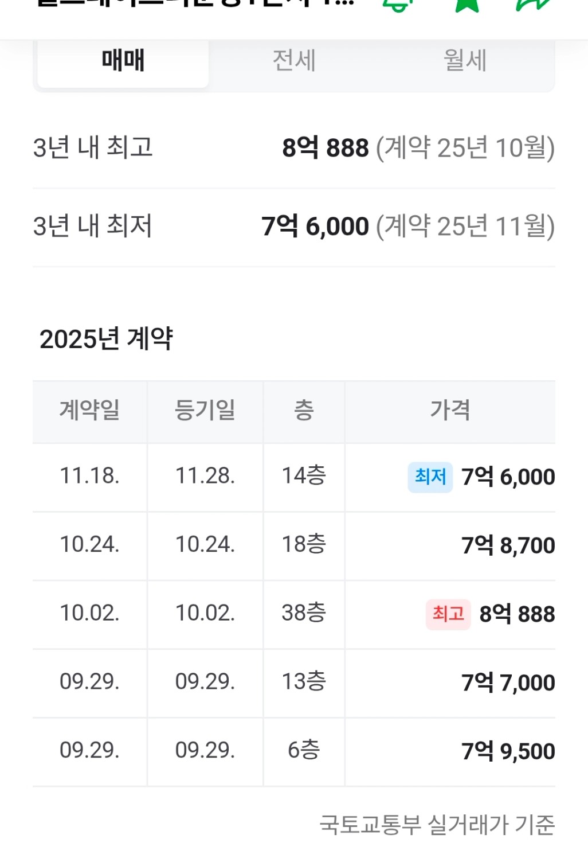Viewport: 588px width, 858px height.
Task: Select the 매매 tab
Action: 123,61
